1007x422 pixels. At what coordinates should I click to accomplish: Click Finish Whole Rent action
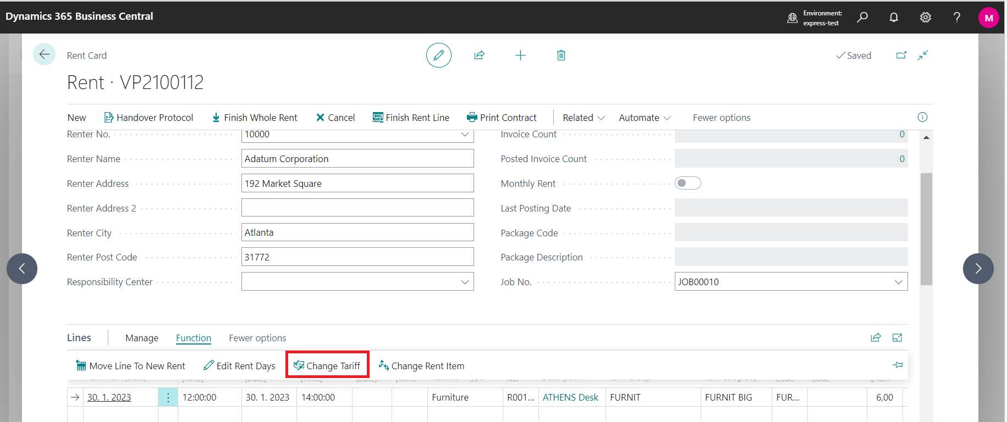[255, 118]
